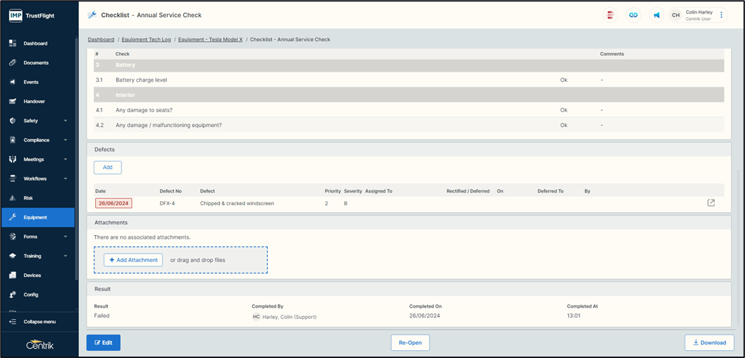Viewport: 745px width, 358px height.
Task: Click the Add Attachment button
Action: click(x=133, y=260)
